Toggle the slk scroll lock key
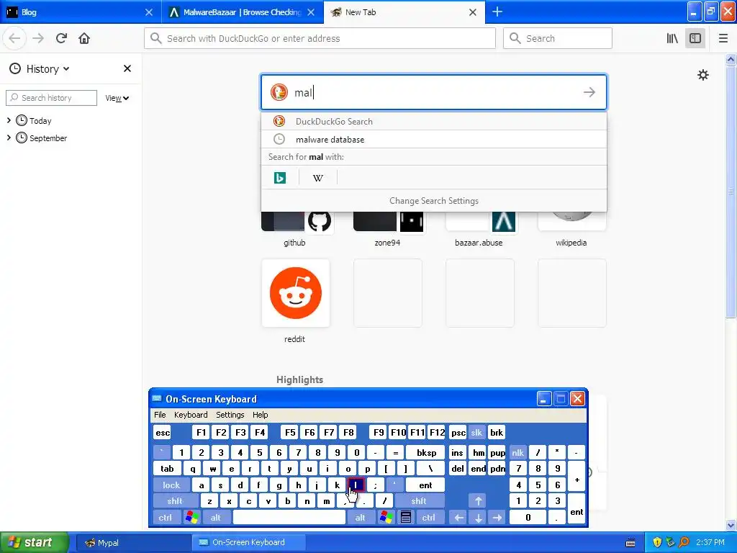737x553 pixels. pos(476,433)
